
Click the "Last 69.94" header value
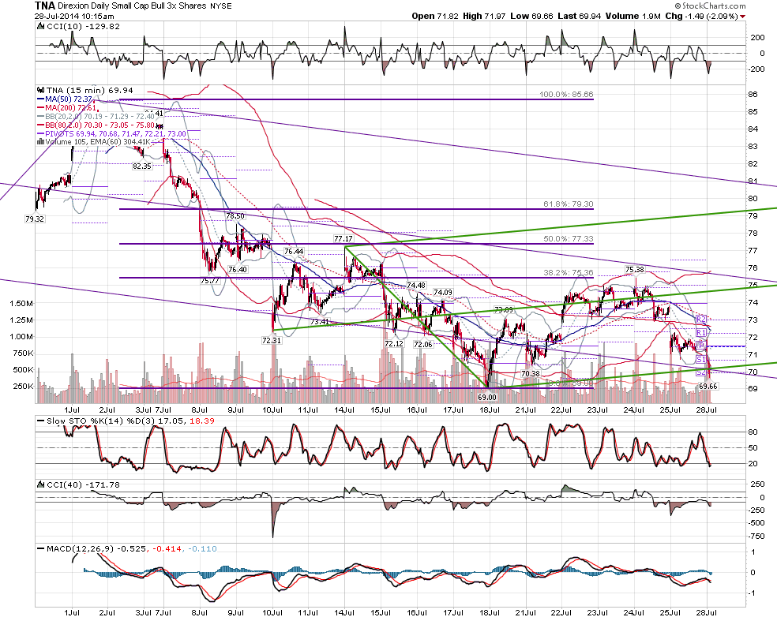point(580,17)
